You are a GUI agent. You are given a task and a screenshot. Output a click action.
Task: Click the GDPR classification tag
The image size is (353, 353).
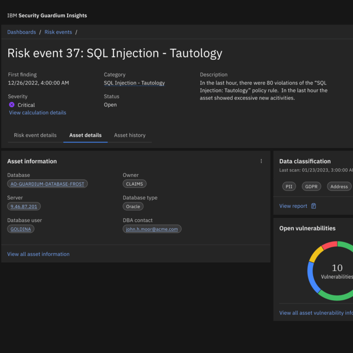(311, 187)
